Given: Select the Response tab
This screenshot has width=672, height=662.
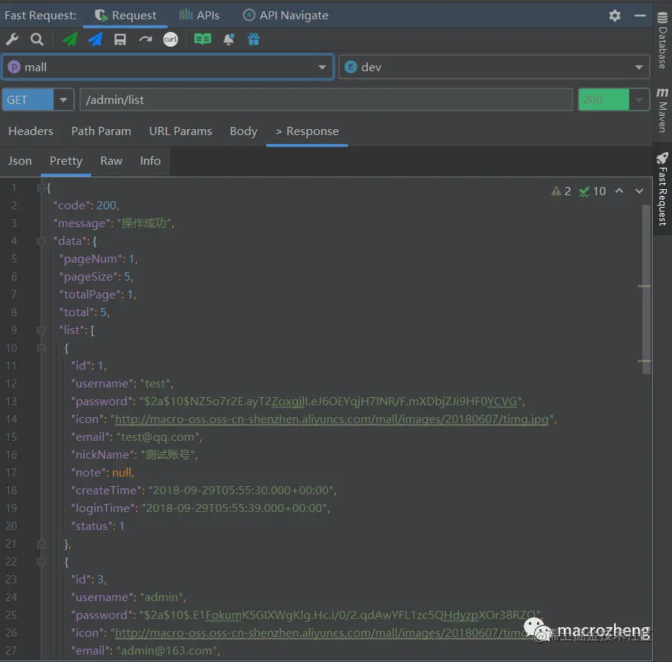Looking at the screenshot, I should (x=307, y=131).
